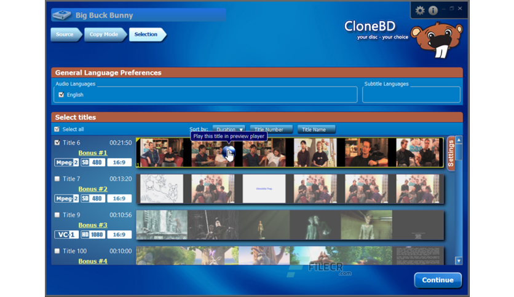The width and height of the screenshot is (514, 297).
Task: Uncheck the English audio language checkbox
Action: (61, 94)
